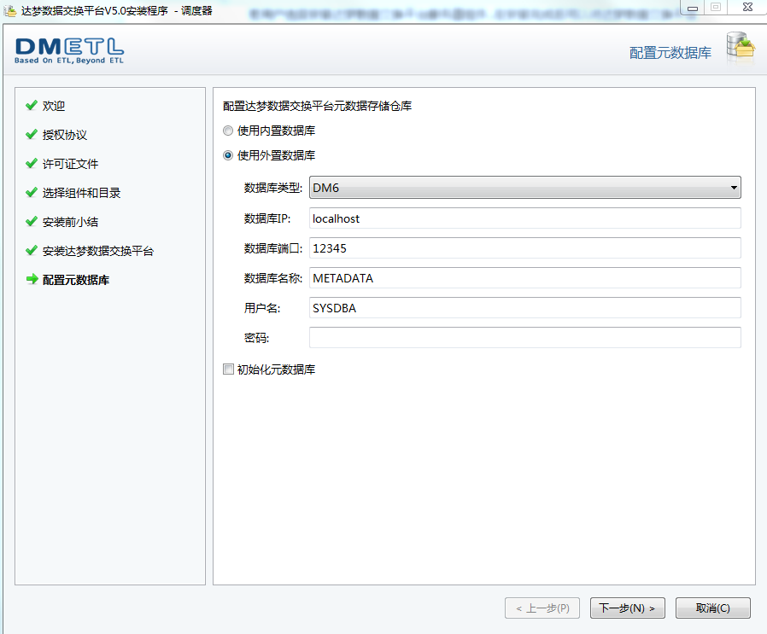Screen dimensions: 767x634
Task: Click the 数据库IP label
Action: click(x=267, y=218)
